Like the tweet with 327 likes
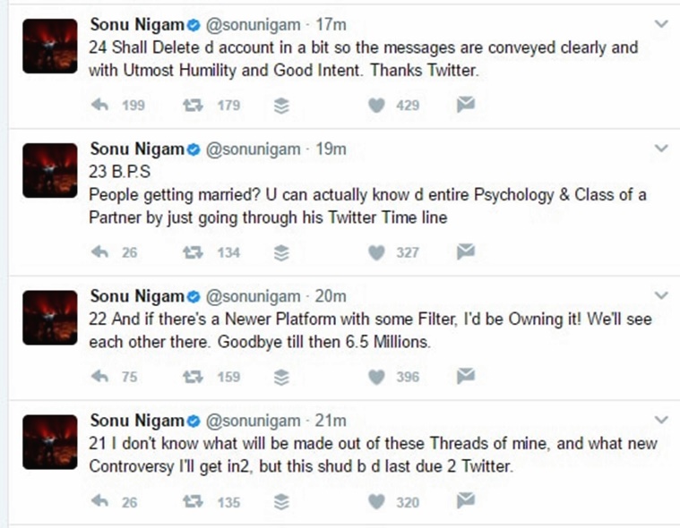This screenshot has width=680, height=528. [376, 253]
